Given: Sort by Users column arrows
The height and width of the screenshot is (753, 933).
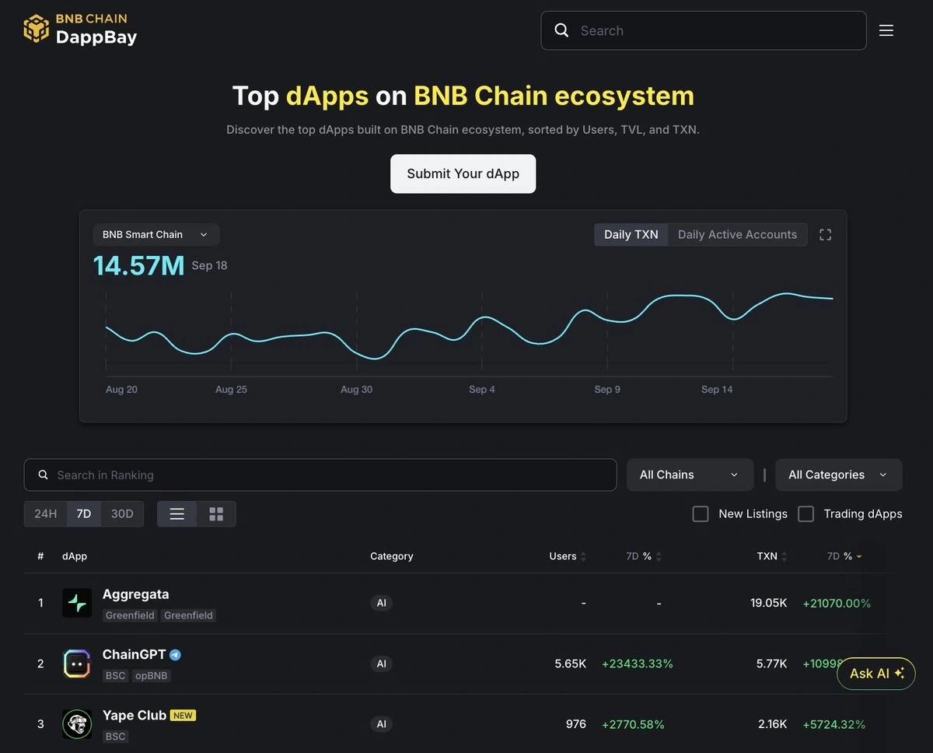Looking at the screenshot, I should (x=583, y=557).
